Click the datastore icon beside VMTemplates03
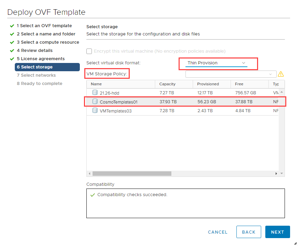Screen dimensions: 298x246 click(x=95, y=110)
